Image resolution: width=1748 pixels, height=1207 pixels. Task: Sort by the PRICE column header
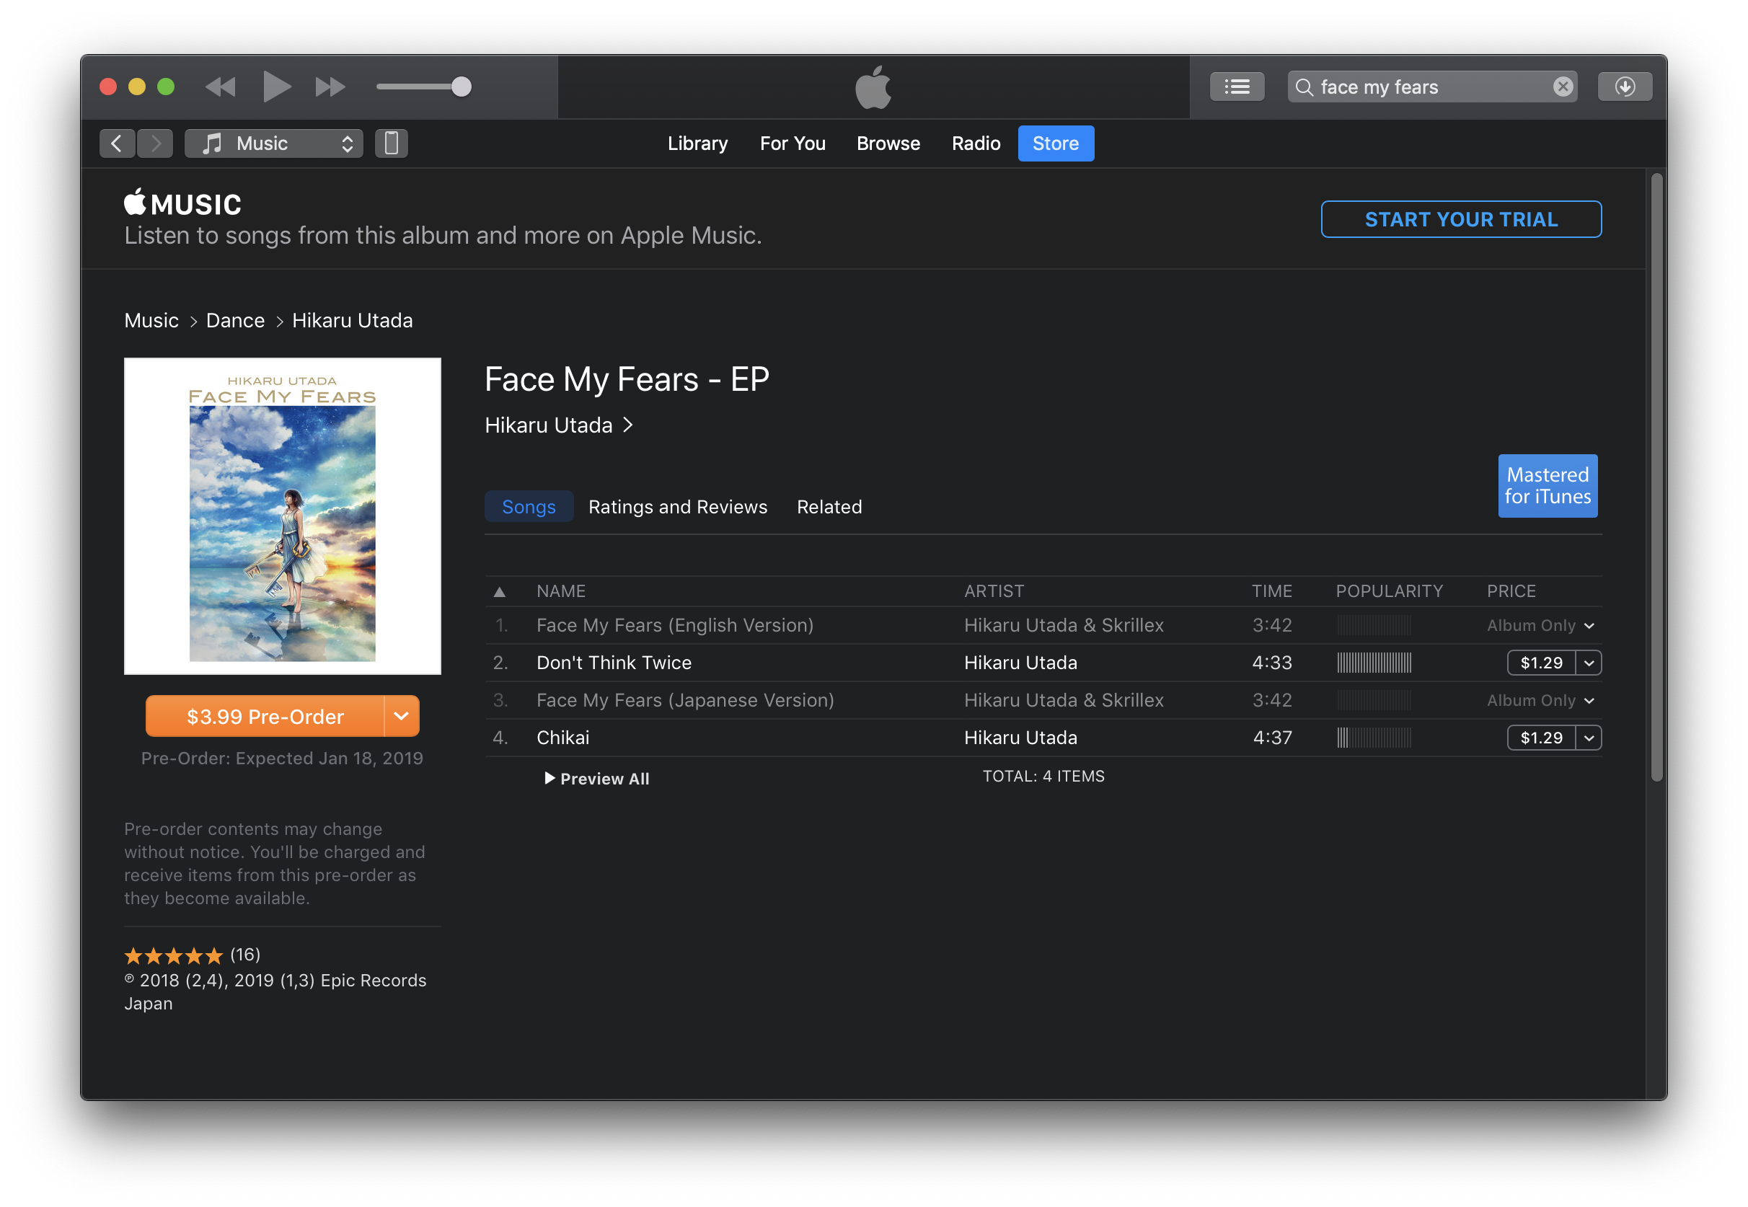[x=1511, y=591]
